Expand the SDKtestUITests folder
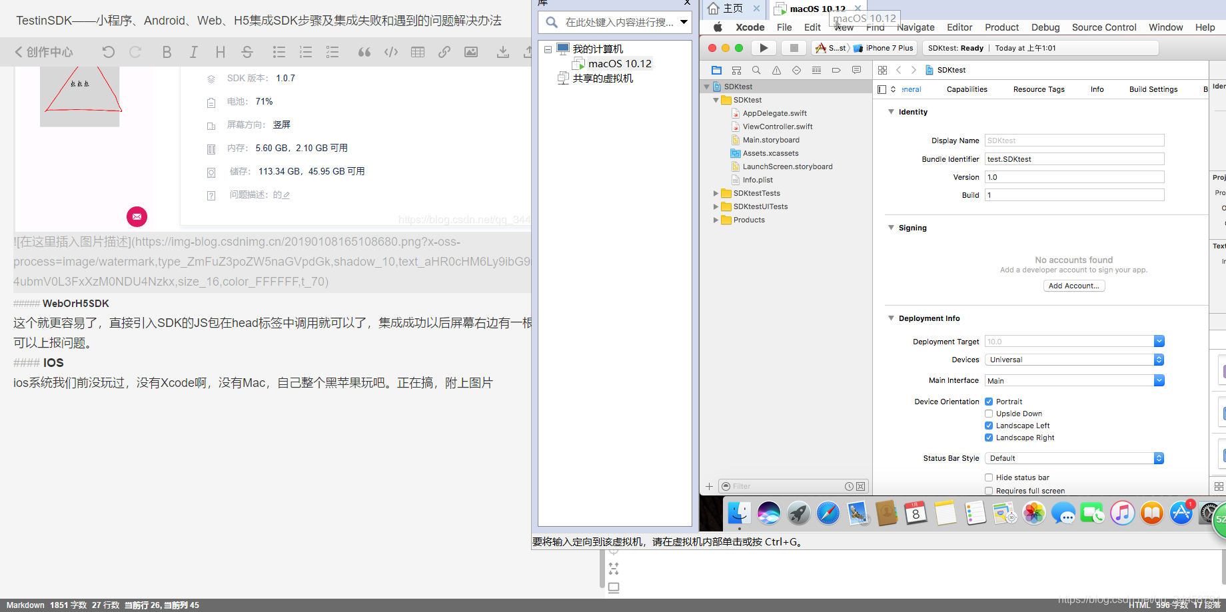 point(716,206)
